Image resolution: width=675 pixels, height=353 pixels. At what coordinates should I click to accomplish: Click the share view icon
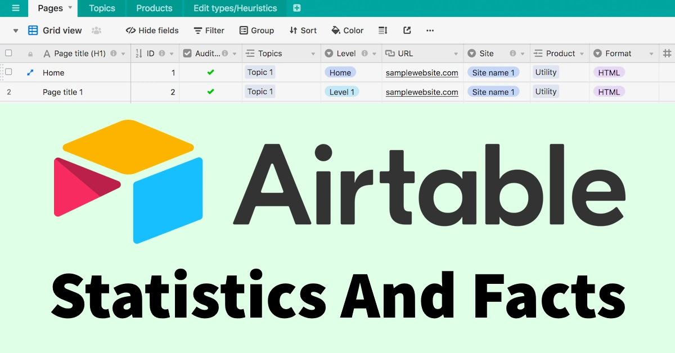coord(407,30)
